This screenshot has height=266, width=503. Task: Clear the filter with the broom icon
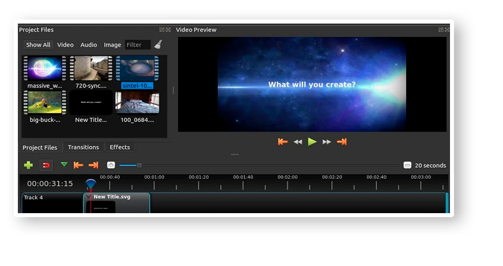pyautogui.click(x=158, y=45)
